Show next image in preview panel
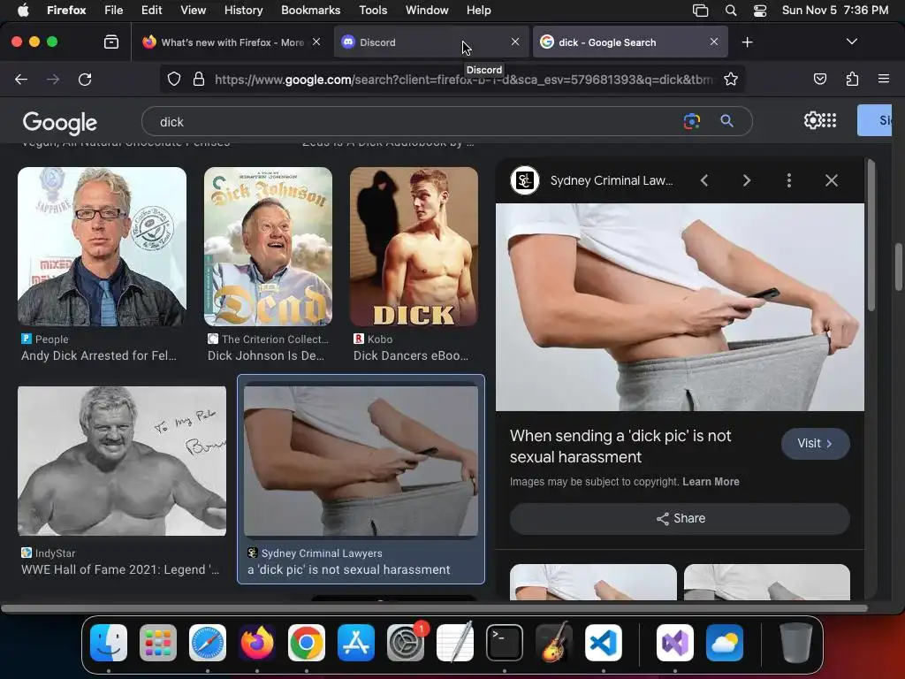 746,180
